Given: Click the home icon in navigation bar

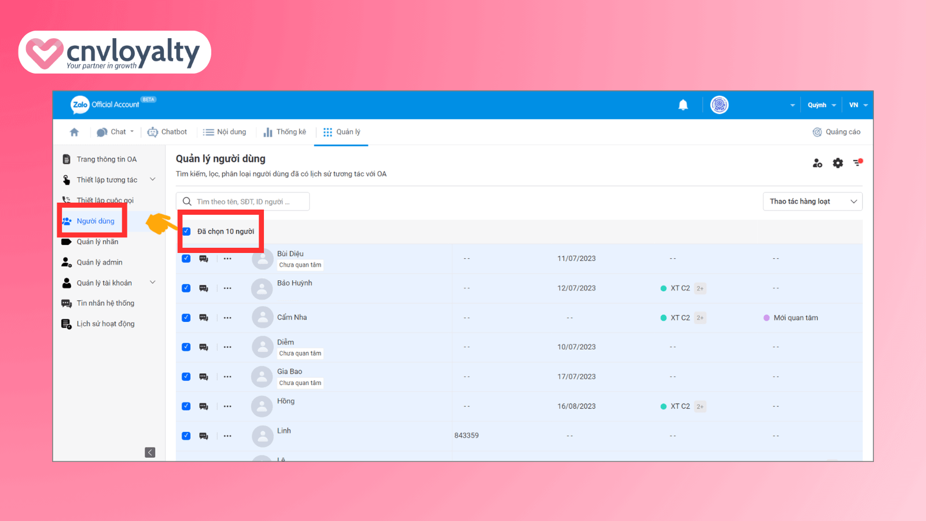Looking at the screenshot, I should [74, 132].
